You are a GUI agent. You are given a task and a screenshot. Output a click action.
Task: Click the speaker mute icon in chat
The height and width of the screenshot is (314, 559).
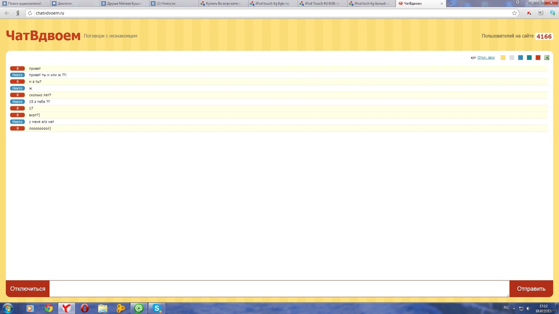(x=473, y=58)
